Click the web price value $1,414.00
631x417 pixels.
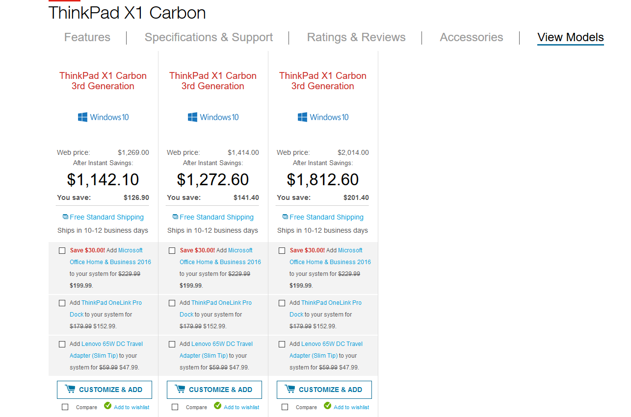(243, 152)
